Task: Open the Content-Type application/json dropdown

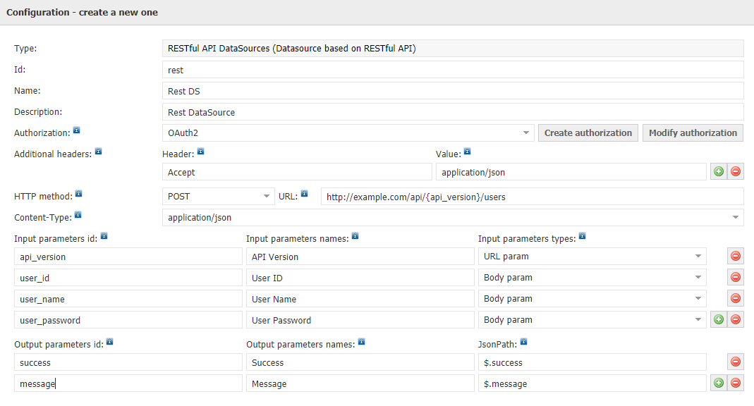Action: (453, 218)
